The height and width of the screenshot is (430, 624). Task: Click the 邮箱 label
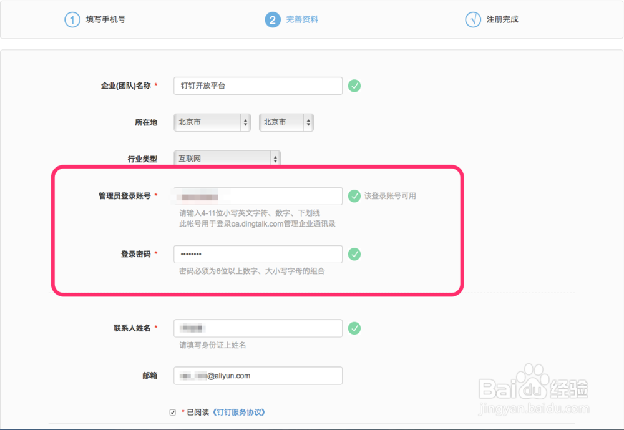click(x=150, y=376)
